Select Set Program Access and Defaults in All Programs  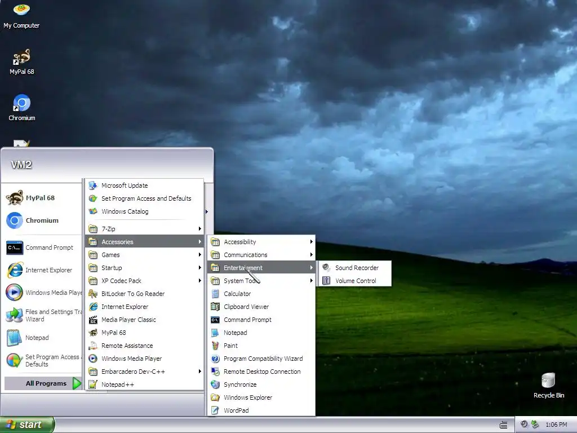tap(145, 198)
